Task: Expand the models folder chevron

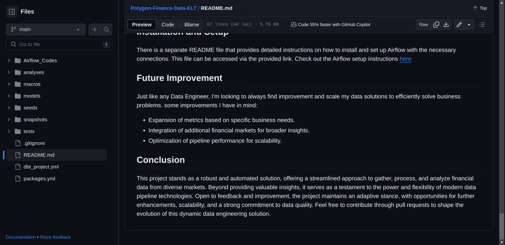Action: pos(9,96)
